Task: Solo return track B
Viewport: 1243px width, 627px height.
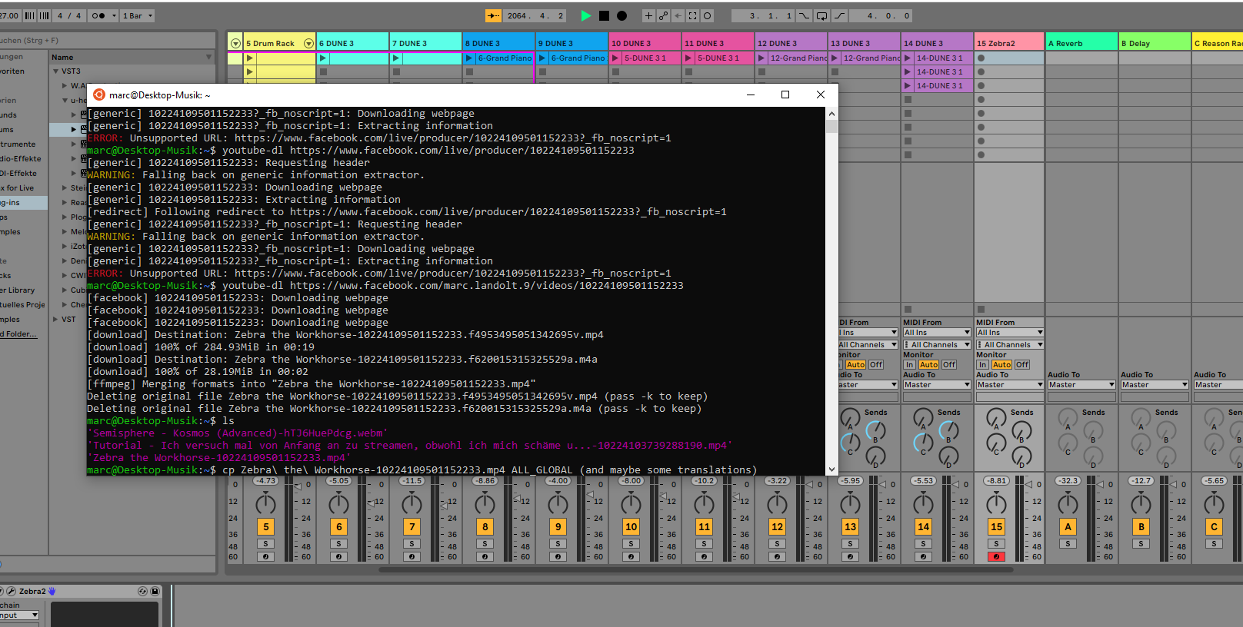Action: pyautogui.click(x=1141, y=544)
